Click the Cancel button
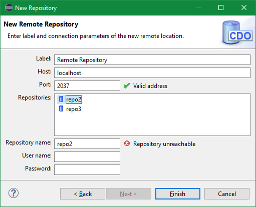Image resolution: width=256 pixels, height=207 pixels. tap(227, 194)
